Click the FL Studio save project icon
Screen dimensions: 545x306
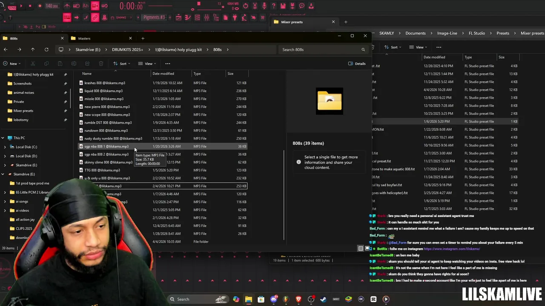click(x=283, y=6)
